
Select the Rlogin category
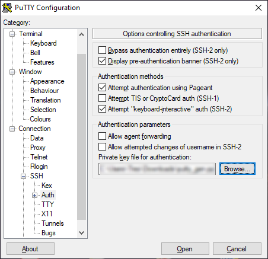tap(39, 167)
